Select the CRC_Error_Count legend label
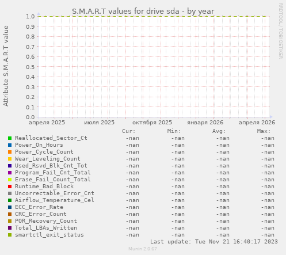 tap(41, 214)
